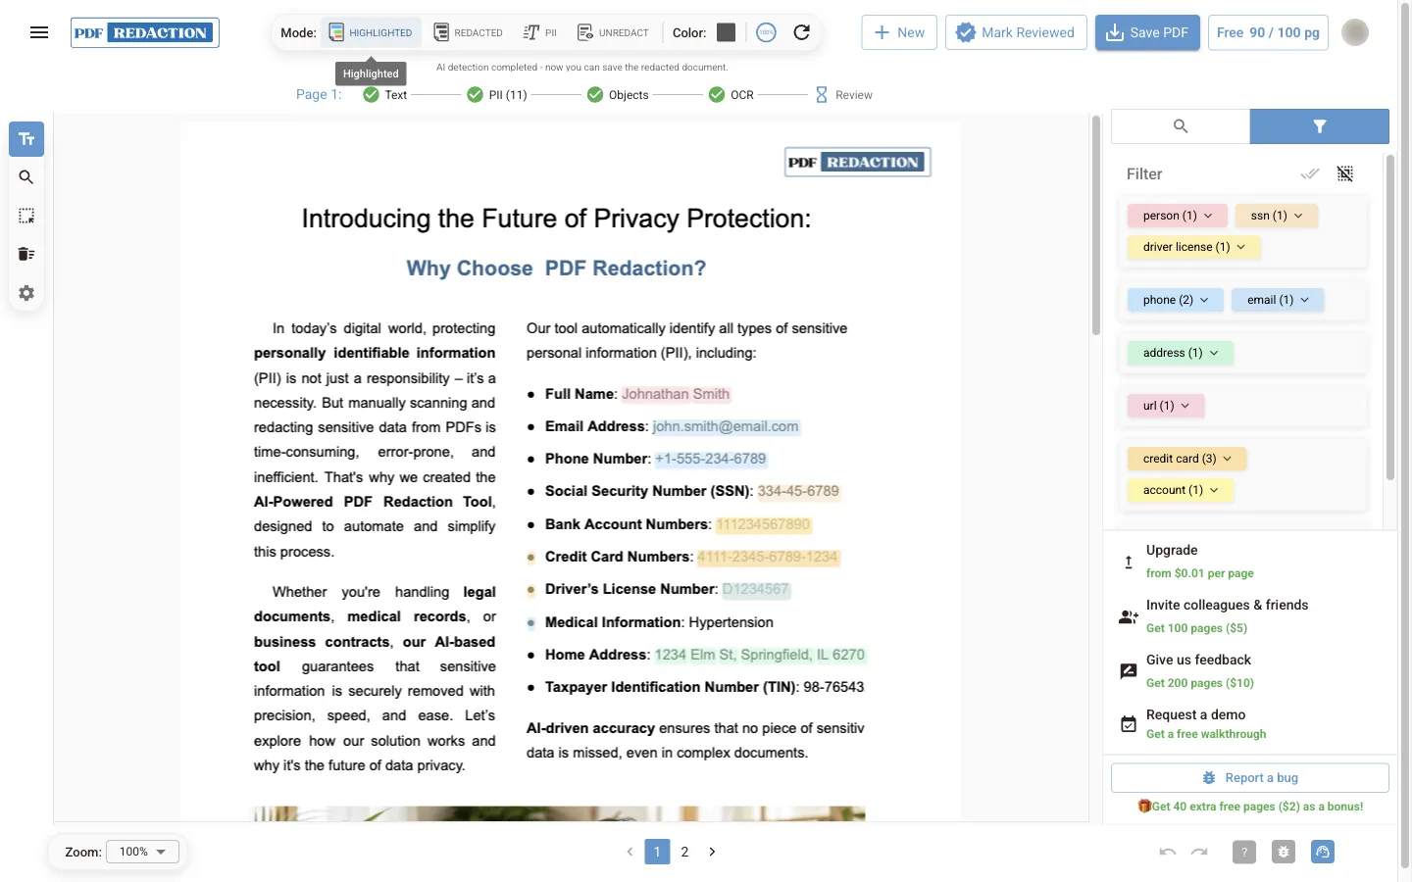This screenshot has height=882, width=1412.
Task: Click the Free 90 / 100 pg counter
Action: click(x=1268, y=32)
